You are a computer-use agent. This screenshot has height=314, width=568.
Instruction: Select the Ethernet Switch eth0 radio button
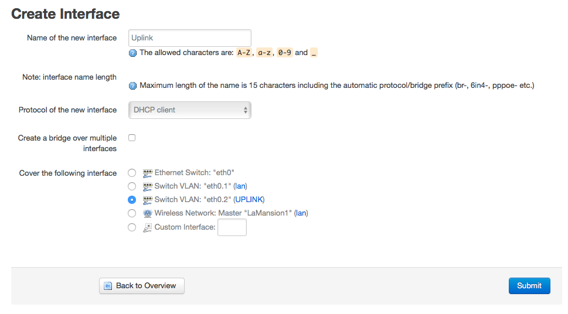(x=132, y=173)
